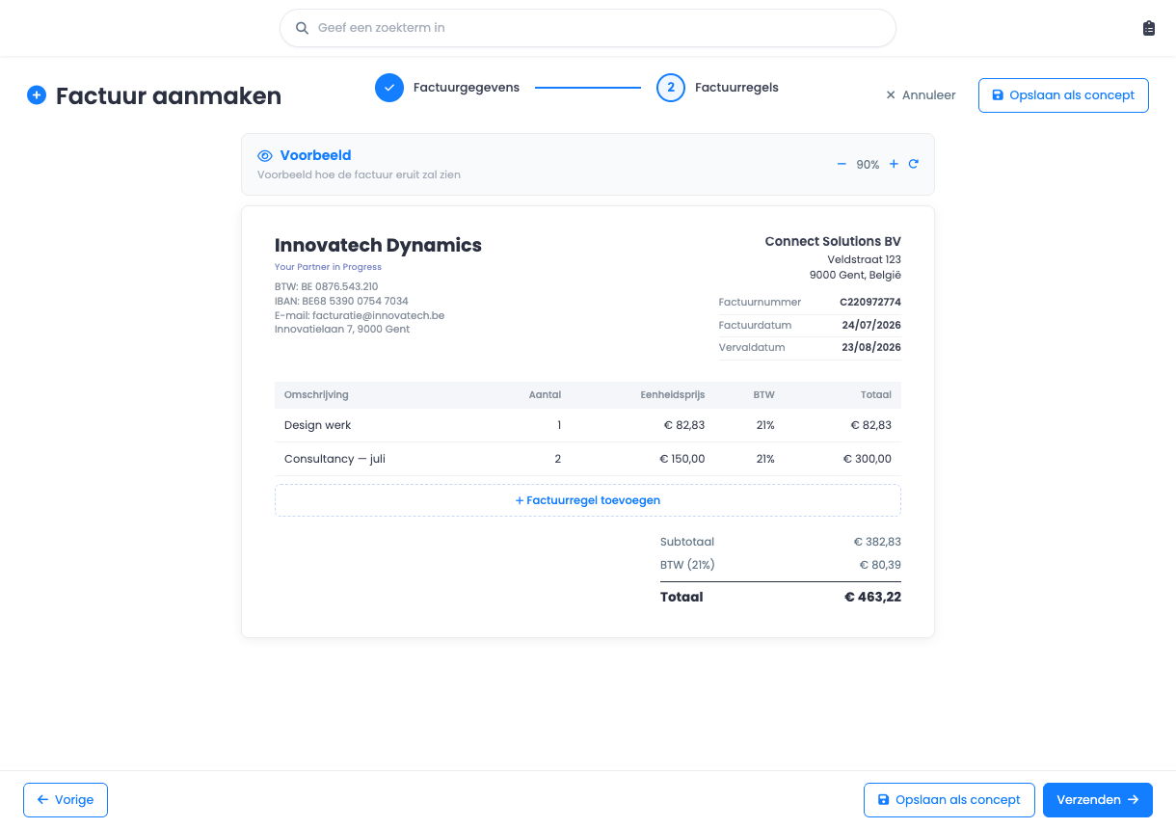Click the address 'Veldstraat 123'
This screenshot has height=829, width=1176.
[864, 259]
